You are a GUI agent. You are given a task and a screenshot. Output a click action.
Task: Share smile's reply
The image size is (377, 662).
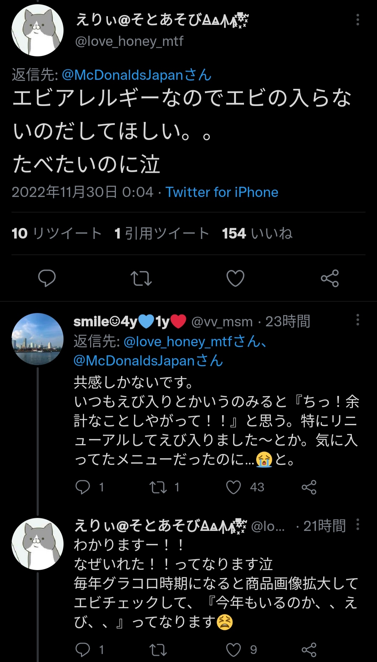(309, 487)
